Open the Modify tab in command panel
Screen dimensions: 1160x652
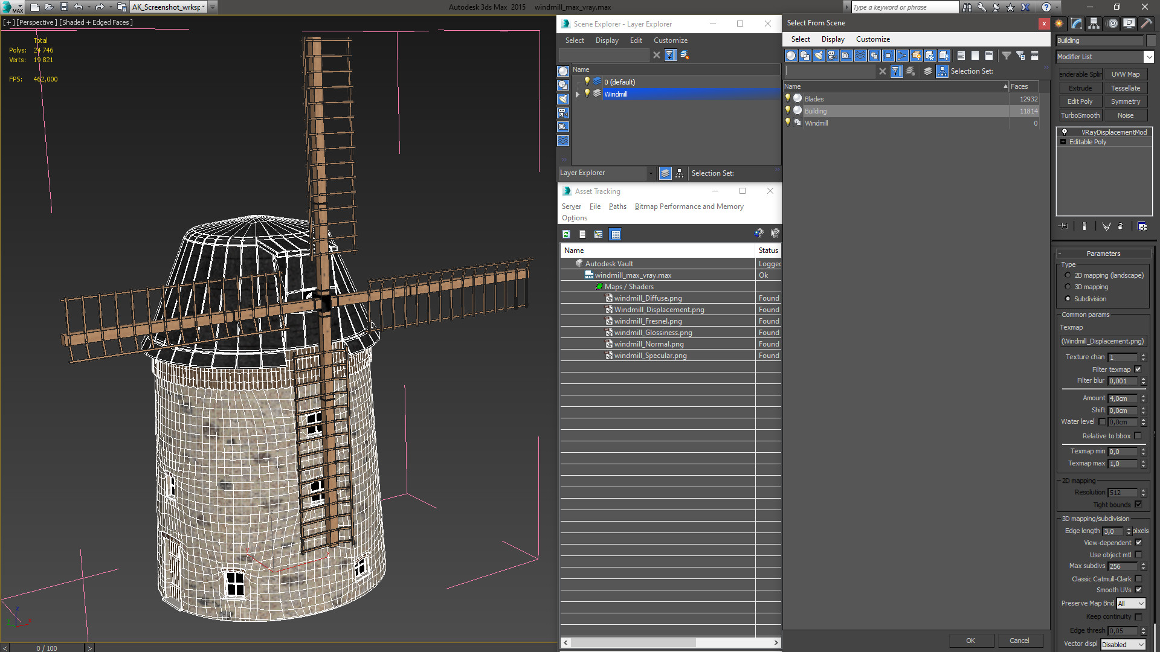[1077, 24]
